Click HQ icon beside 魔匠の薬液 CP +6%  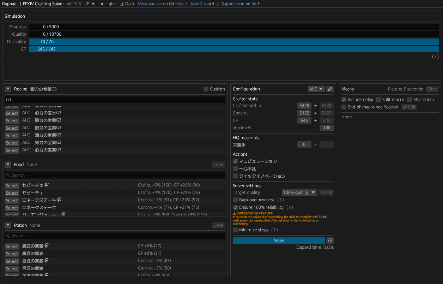[x=47, y=246]
